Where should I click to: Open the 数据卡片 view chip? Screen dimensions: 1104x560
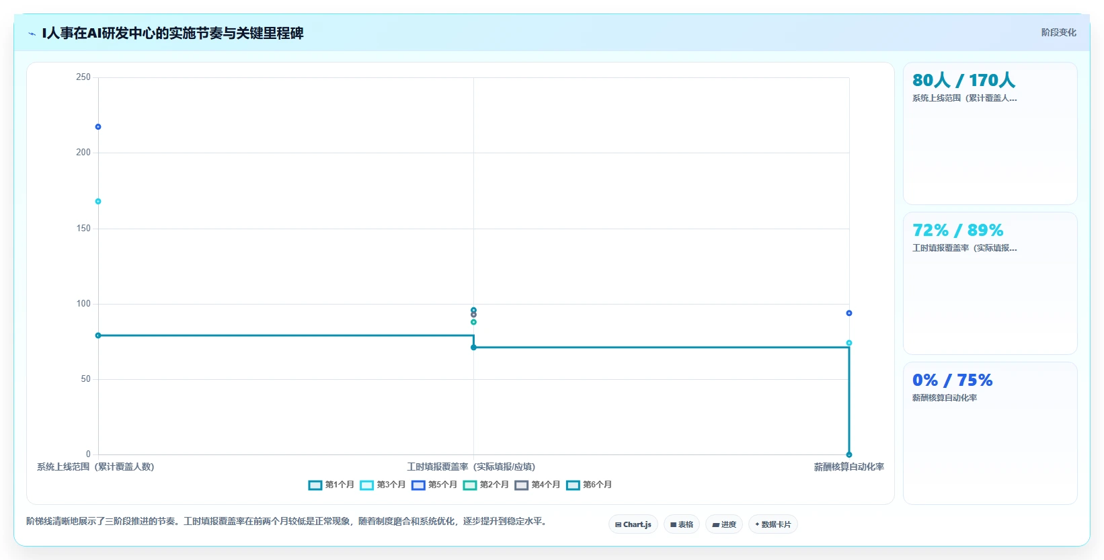click(x=773, y=524)
